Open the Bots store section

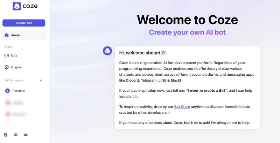24,55
